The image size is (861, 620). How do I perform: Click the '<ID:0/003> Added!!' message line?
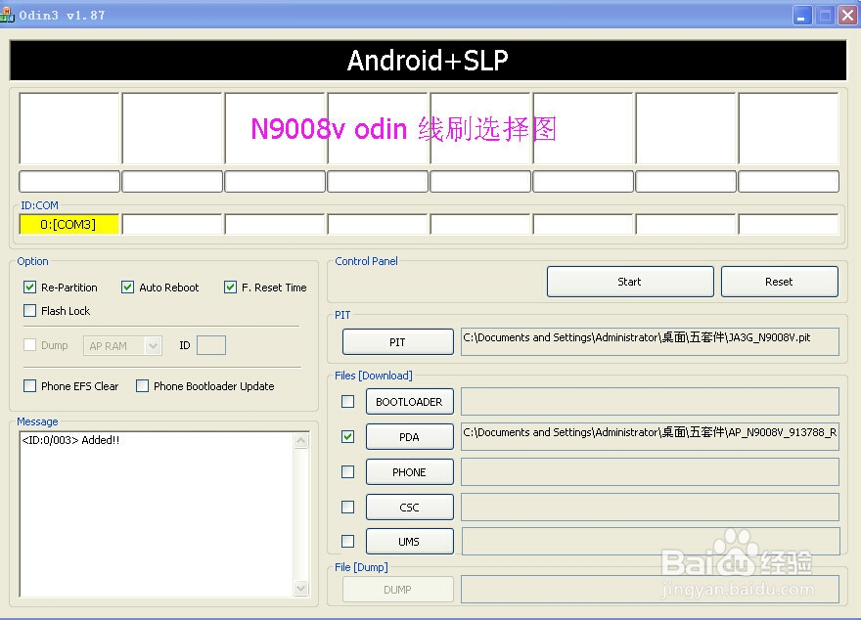(70, 439)
